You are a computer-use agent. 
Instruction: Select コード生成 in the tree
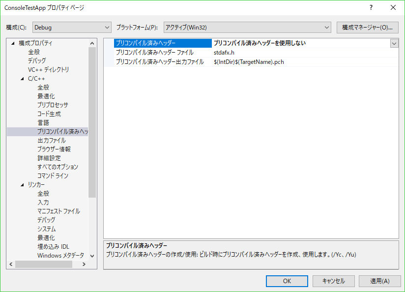(49, 114)
